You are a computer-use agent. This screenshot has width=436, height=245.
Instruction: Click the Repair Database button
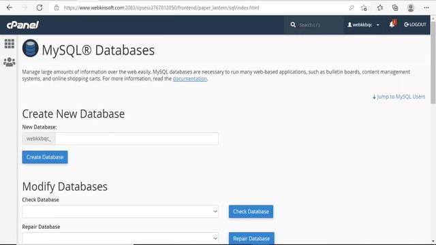click(251, 238)
